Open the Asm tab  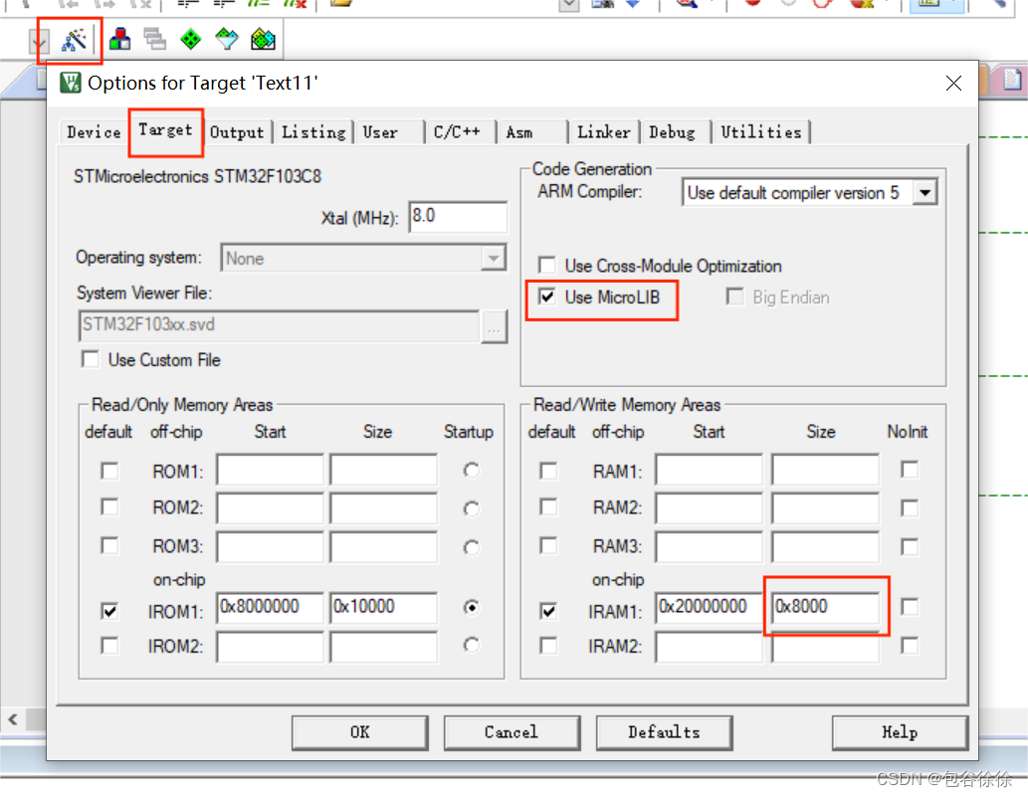pos(519,132)
